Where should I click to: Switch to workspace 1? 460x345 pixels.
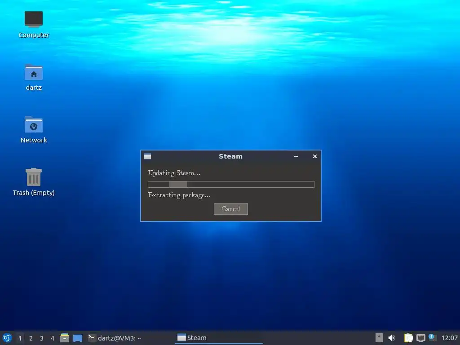(20, 338)
